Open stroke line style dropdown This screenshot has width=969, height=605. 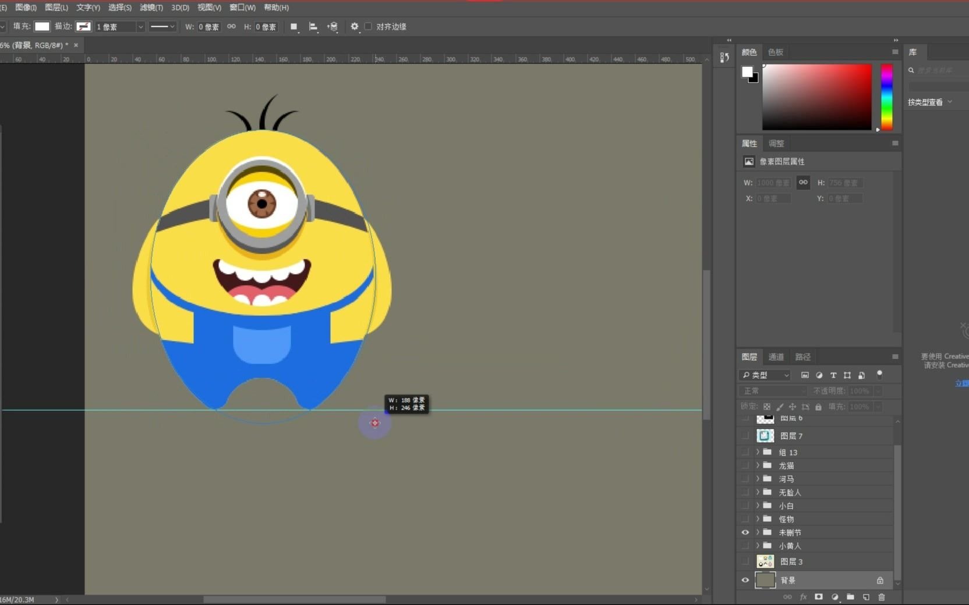coord(162,27)
